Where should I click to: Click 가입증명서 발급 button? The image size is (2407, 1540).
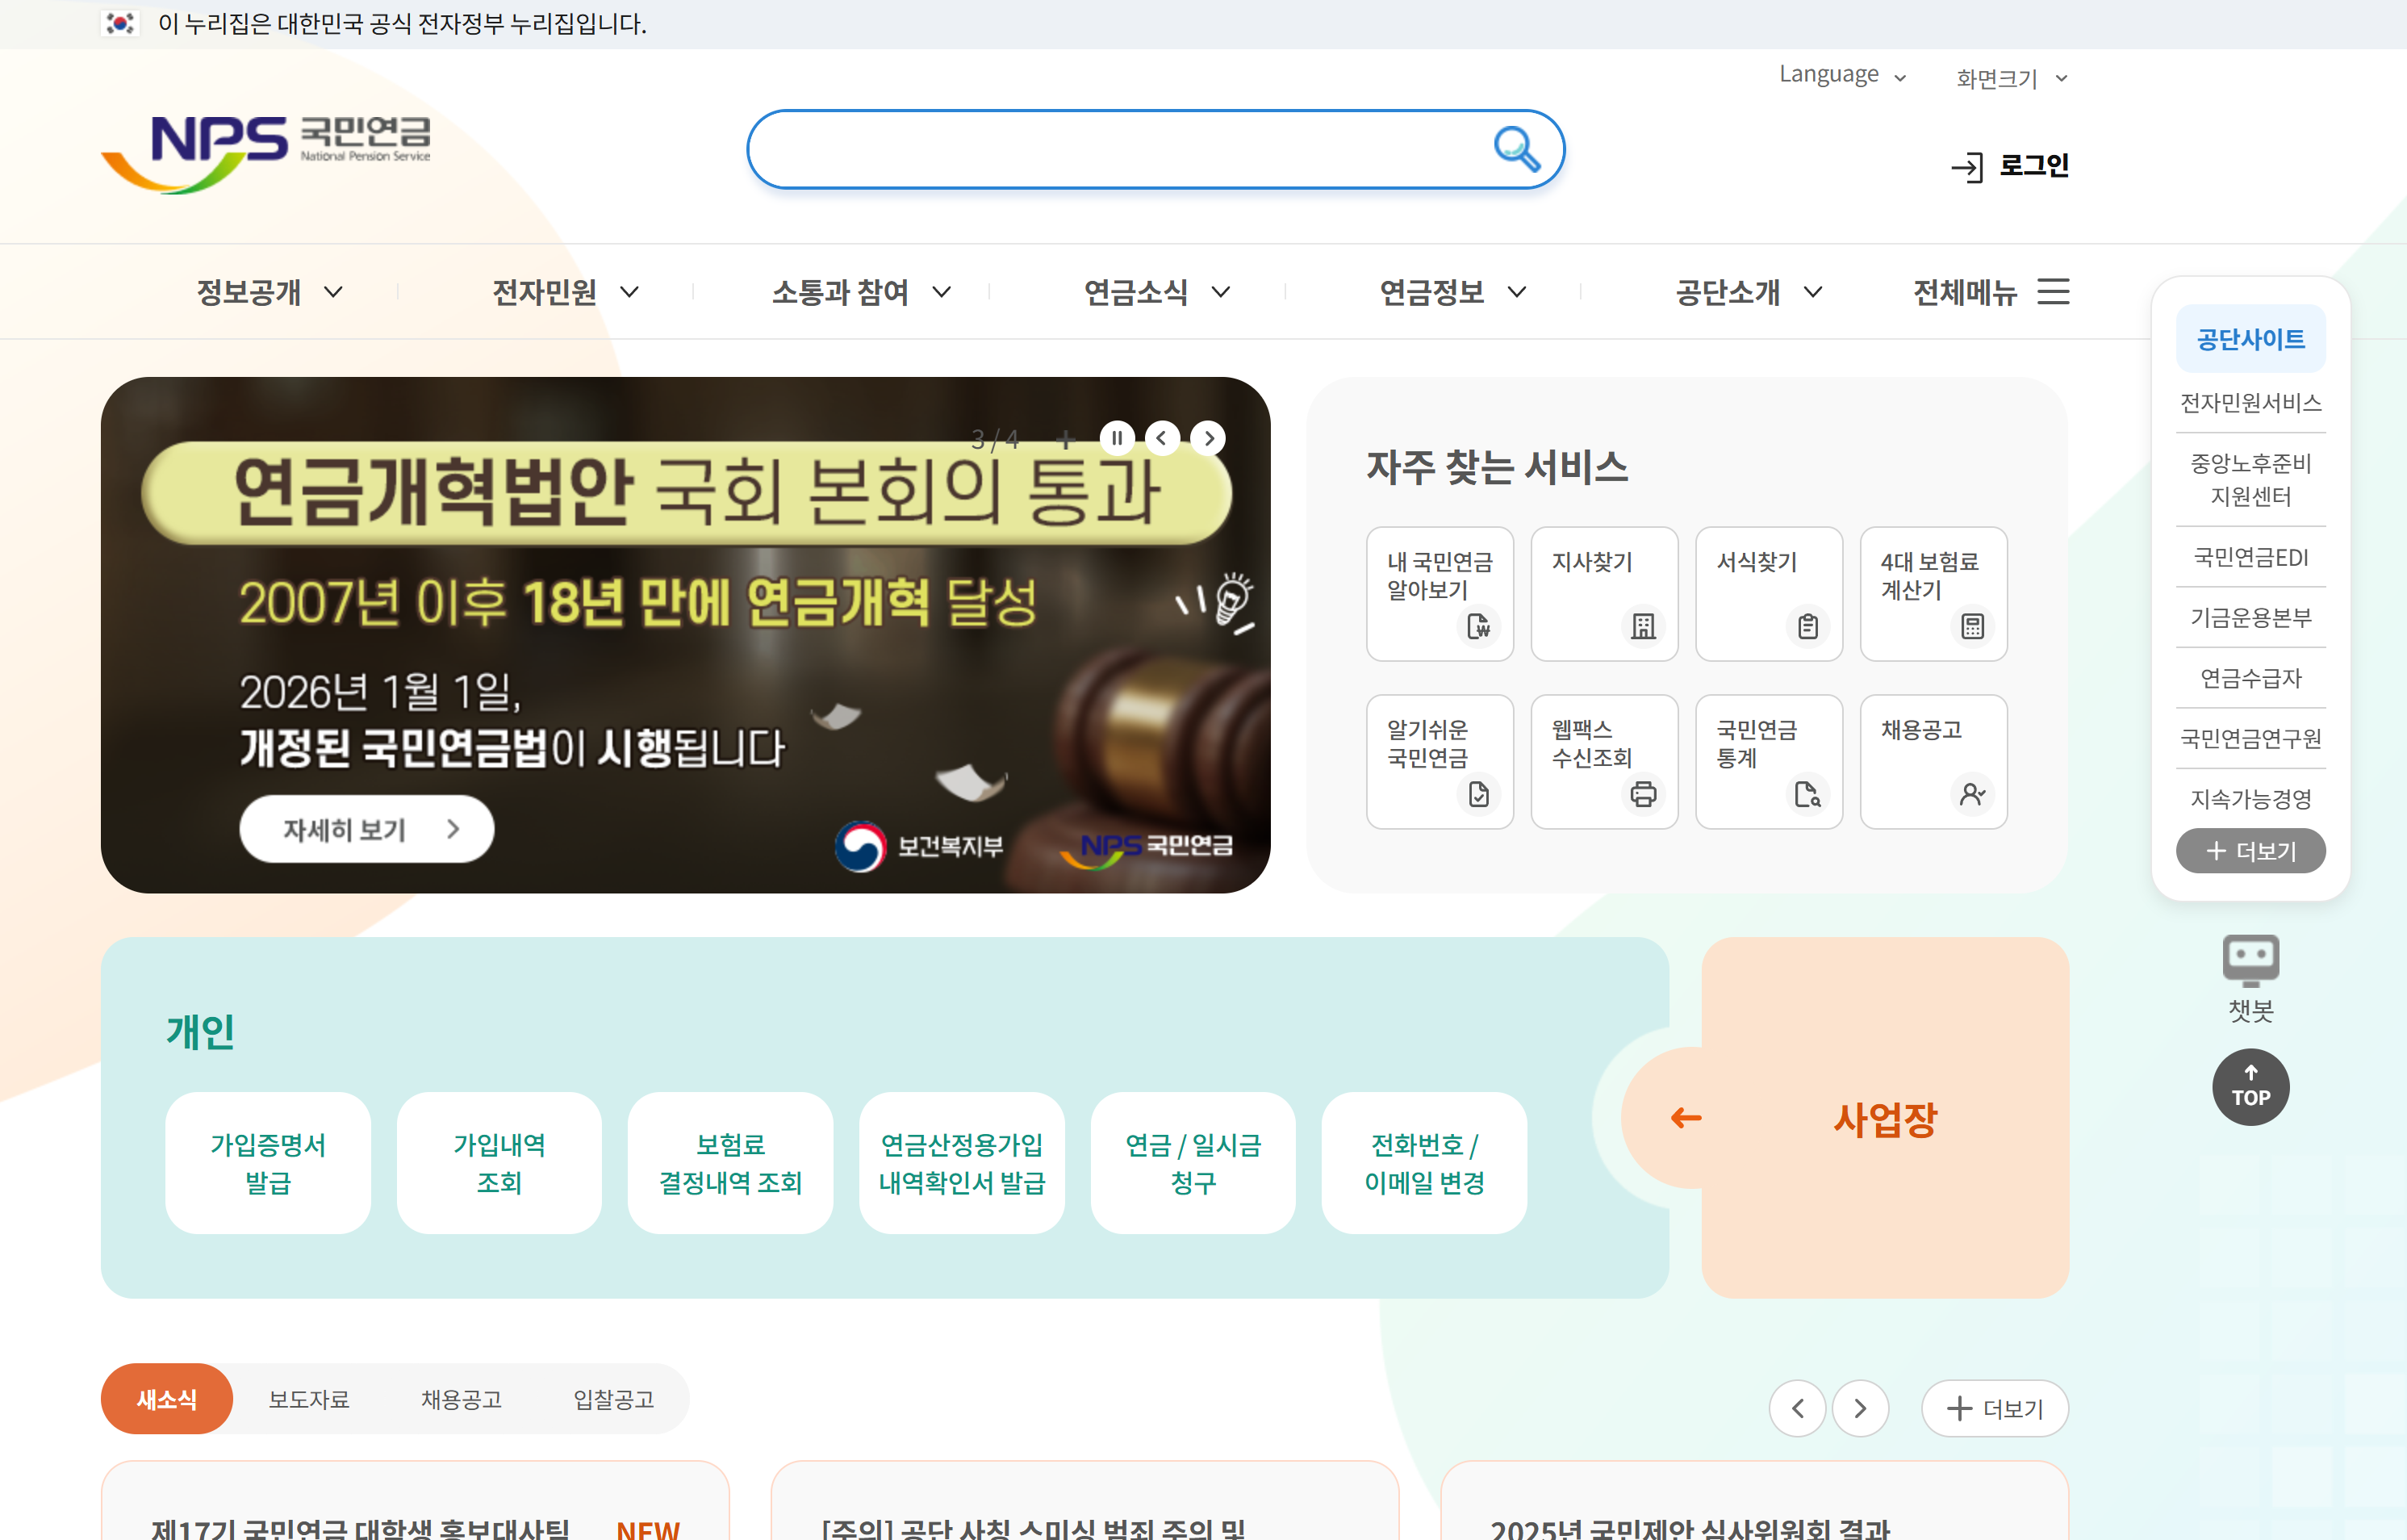pyautogui.click(x=268, y=1163)
